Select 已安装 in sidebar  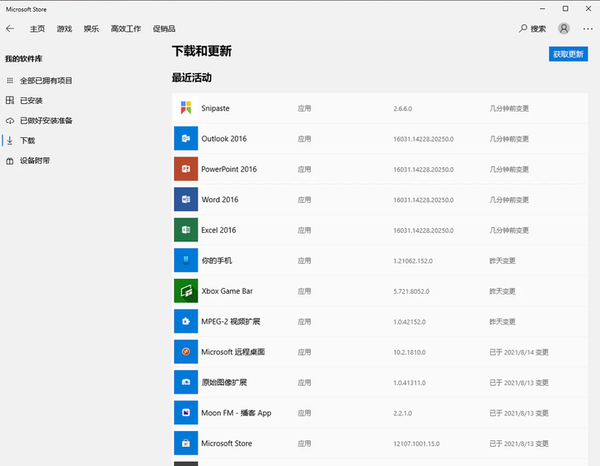click(x=32, y=101)
